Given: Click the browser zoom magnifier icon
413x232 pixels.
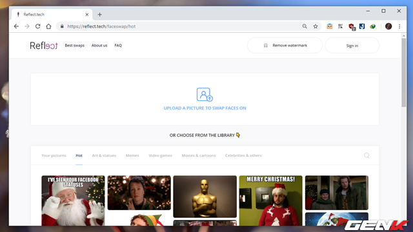Looking at the screenshot, I should [x=305, y=26].
